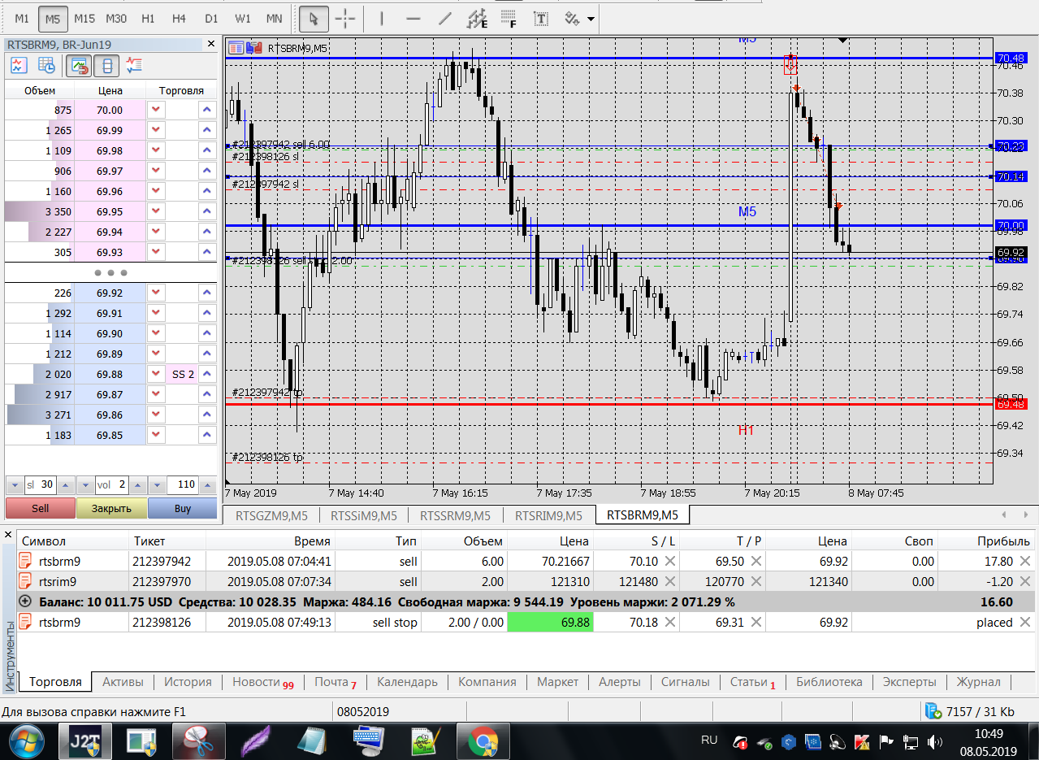
Task: Select the crosshair cursor tool
Action: 345,18
